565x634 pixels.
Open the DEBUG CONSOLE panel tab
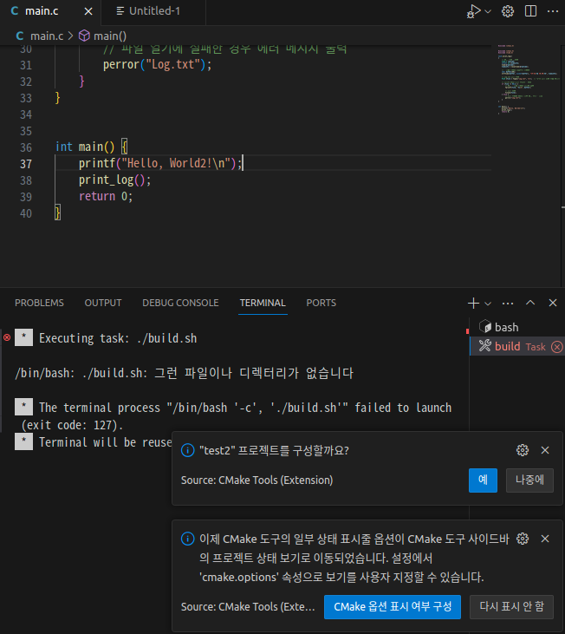(180, 303)
